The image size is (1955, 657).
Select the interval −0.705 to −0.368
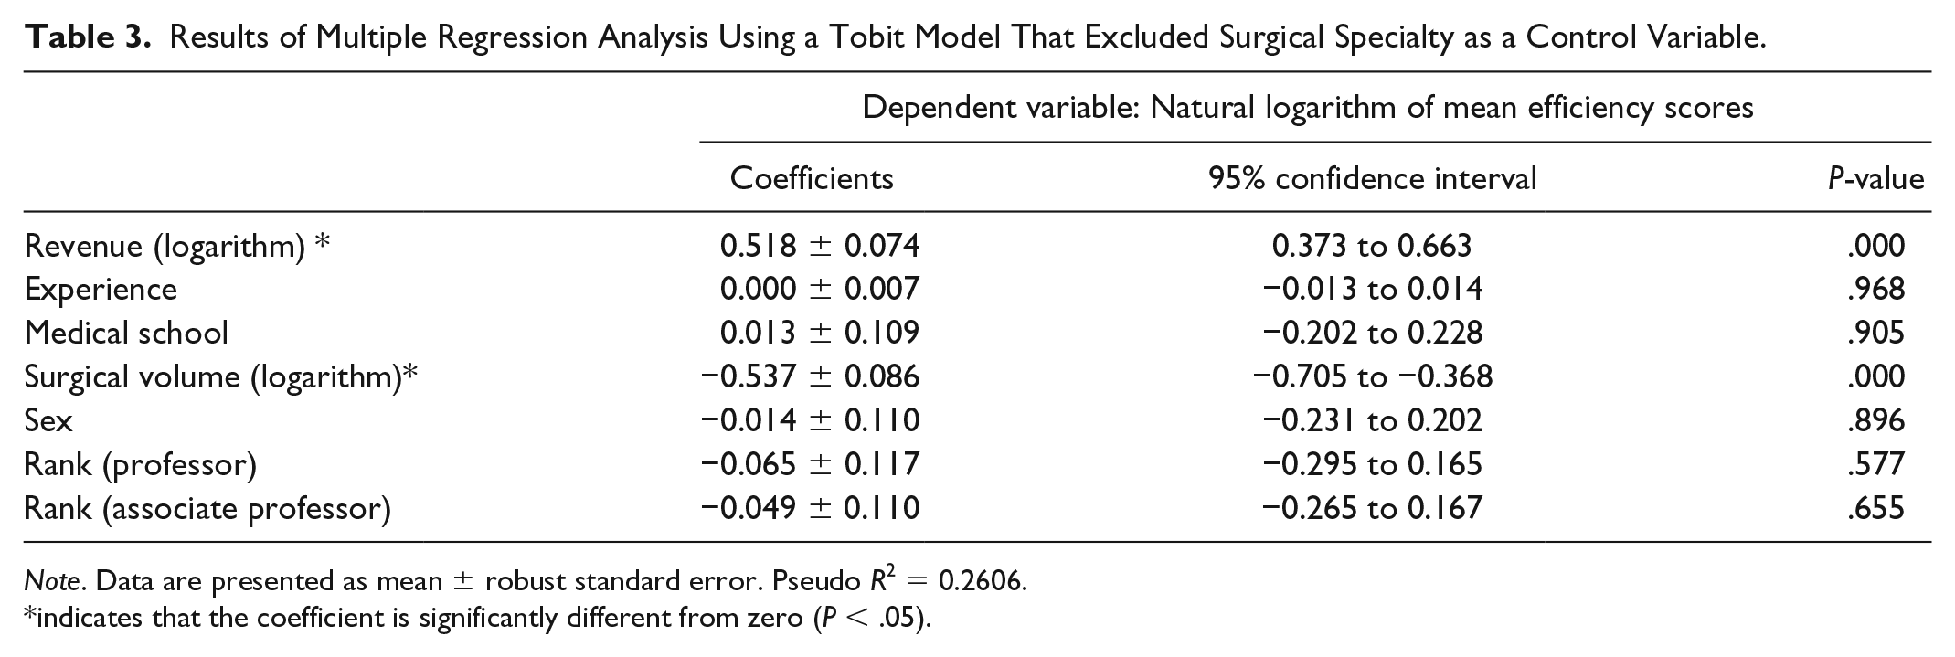[x=1372, y=376]
